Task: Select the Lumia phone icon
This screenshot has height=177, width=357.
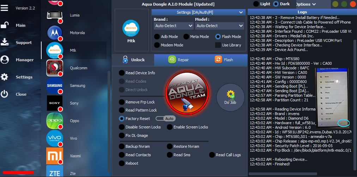Action: coord(55,15)
